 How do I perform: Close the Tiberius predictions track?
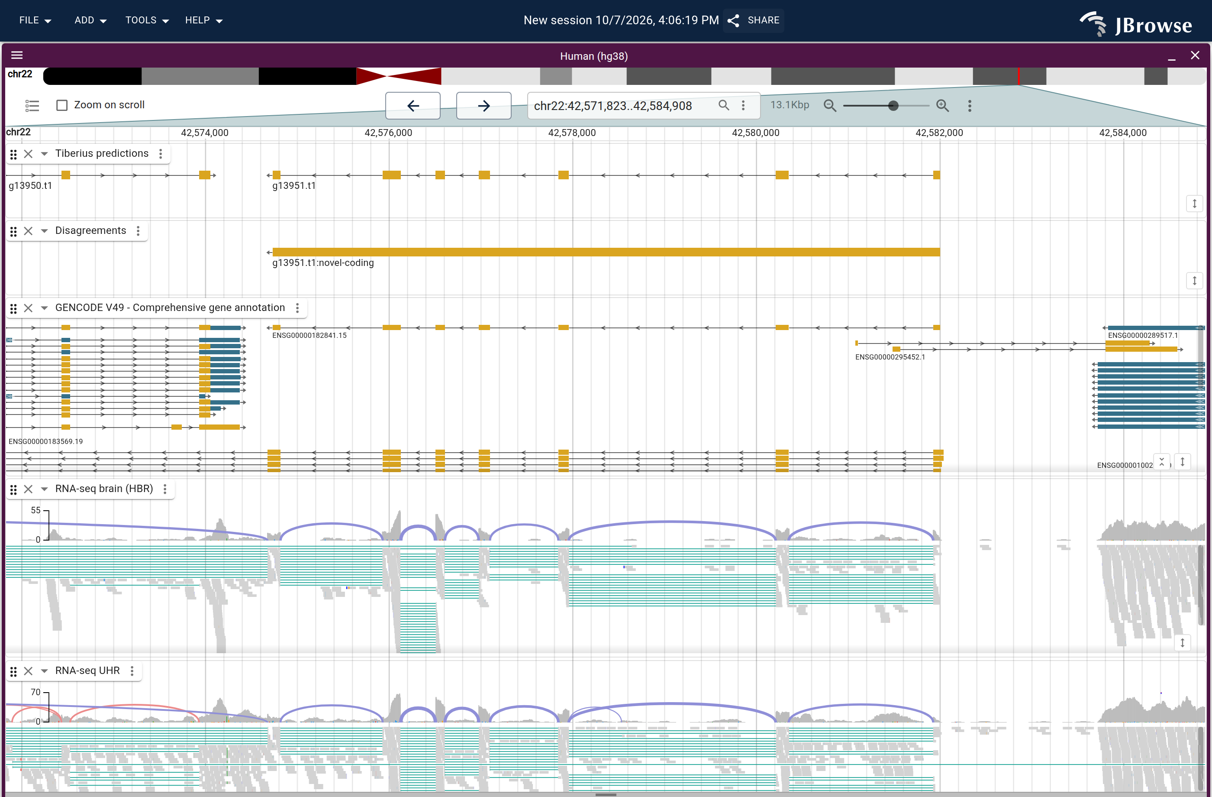[x=29, y=154]
